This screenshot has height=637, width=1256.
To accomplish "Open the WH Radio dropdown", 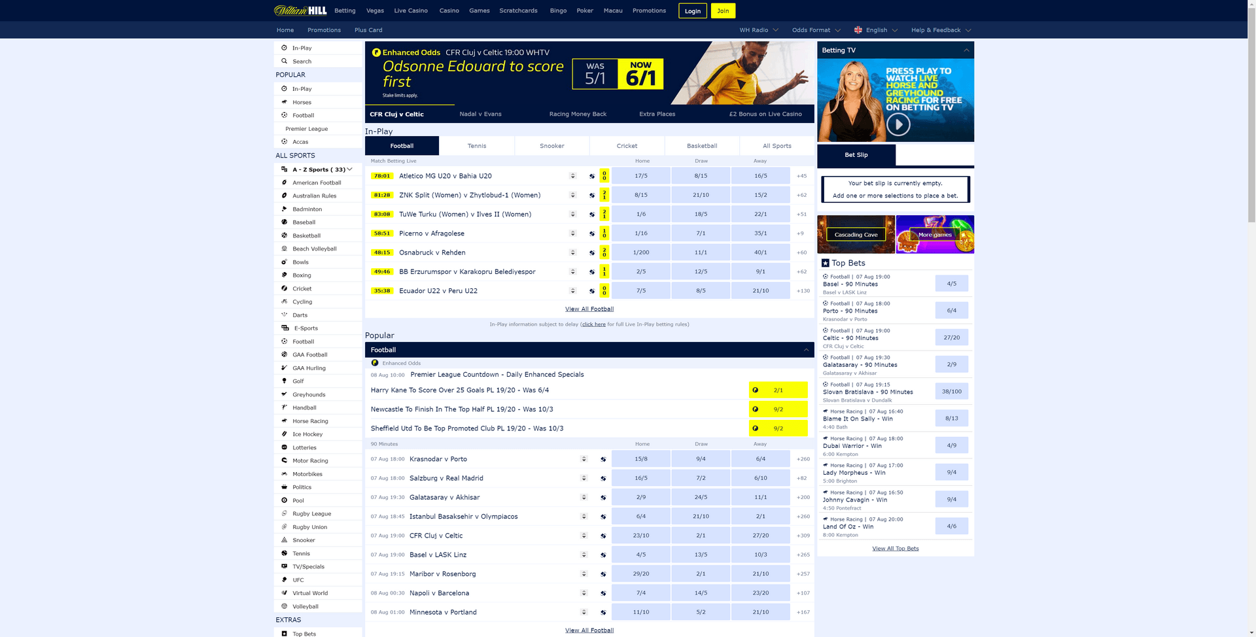I will 759,30.
